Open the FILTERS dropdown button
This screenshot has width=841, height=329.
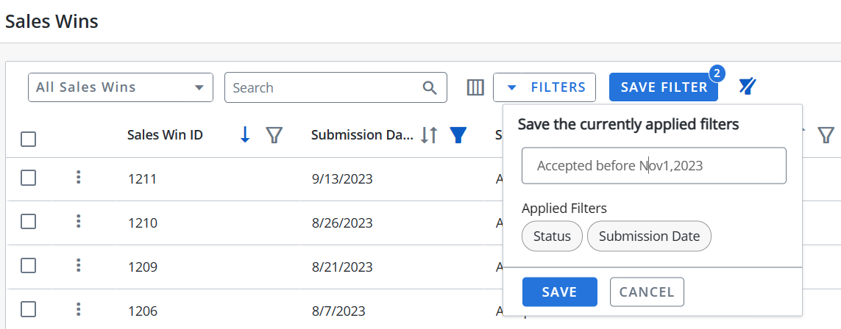[544, 87]
